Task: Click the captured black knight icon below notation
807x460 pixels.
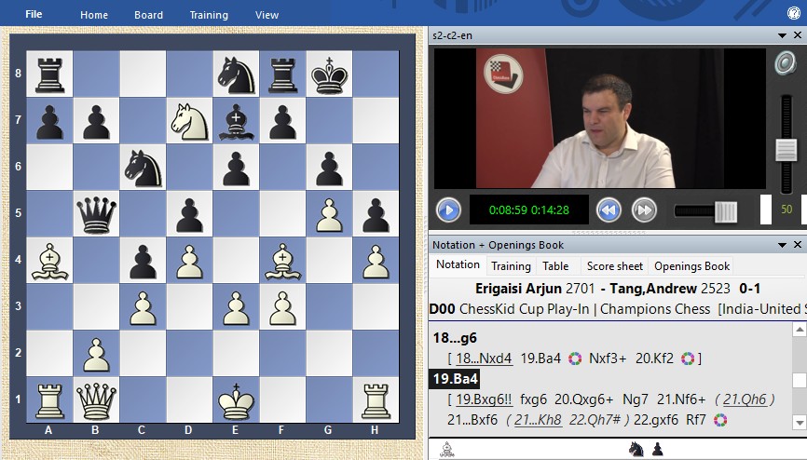Action: point(637,449)
